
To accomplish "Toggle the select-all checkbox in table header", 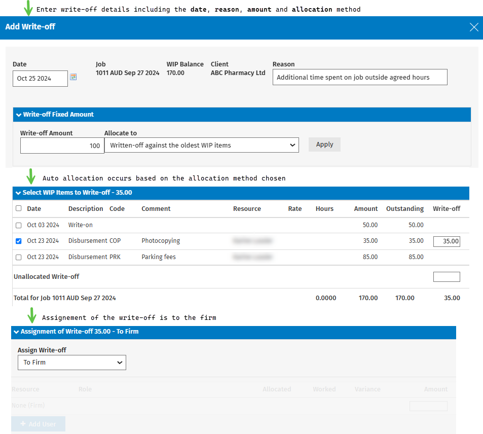I will point(18,208).
